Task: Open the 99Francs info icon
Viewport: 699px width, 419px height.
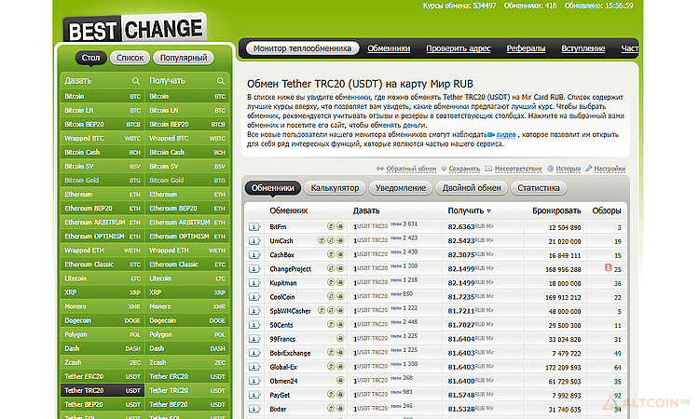Action: 254,339
